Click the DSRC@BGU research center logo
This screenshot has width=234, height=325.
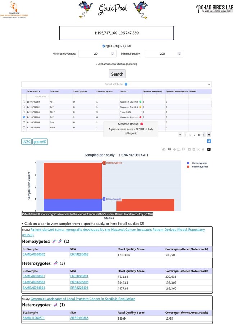pos(14,9)
